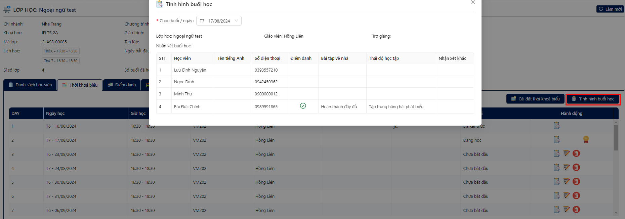Edit the 30/08/2024 session with pencil icon
625x219 pixels.
tap(567, 181)
